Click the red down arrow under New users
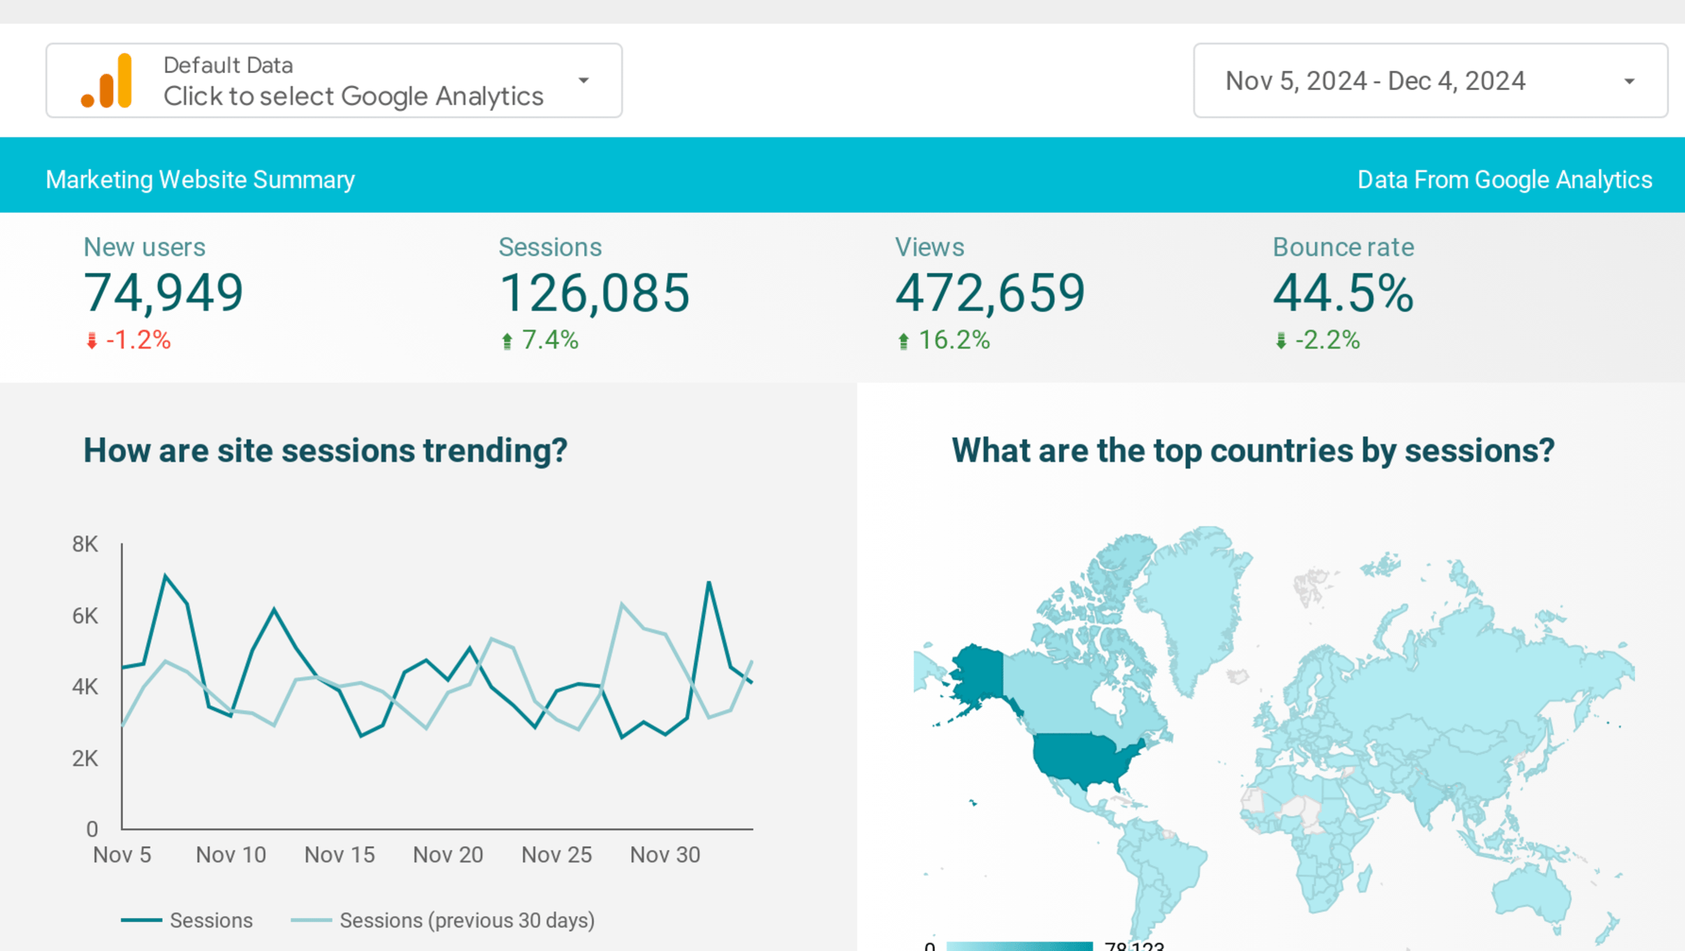 (x=91, y=341)
